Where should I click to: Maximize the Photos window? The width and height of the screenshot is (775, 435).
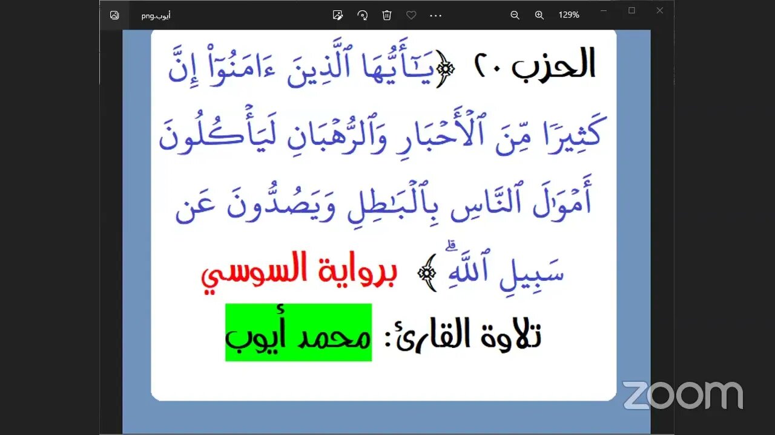(x=632, y=10)
